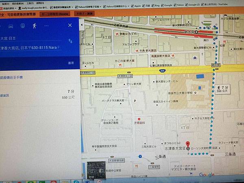The height and width of the screenshot is (183, 244).
Task: Expand Yahoo!奇摩購物中心 bookmark dropdown
Action: coord(129,6)
